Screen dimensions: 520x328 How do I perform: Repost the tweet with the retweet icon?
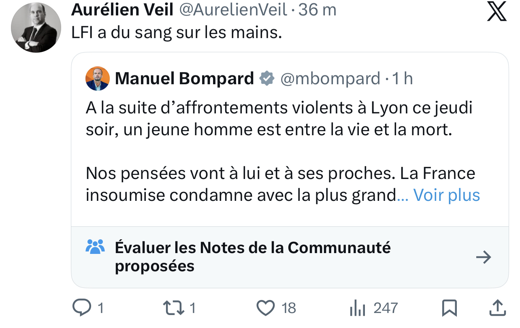(173, 308)
